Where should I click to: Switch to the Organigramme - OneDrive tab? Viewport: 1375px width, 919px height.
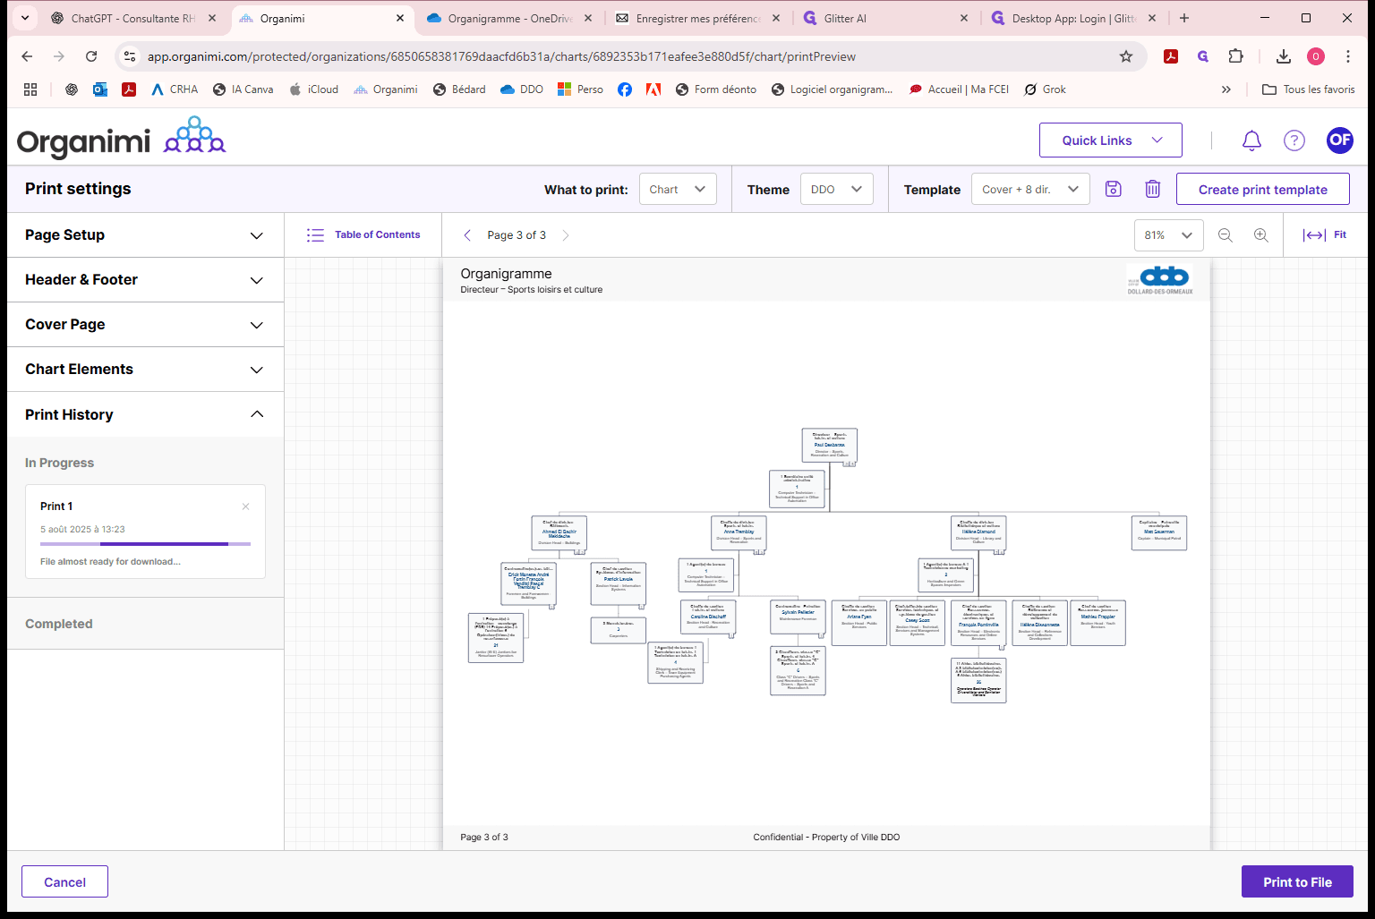coord(510,18)
